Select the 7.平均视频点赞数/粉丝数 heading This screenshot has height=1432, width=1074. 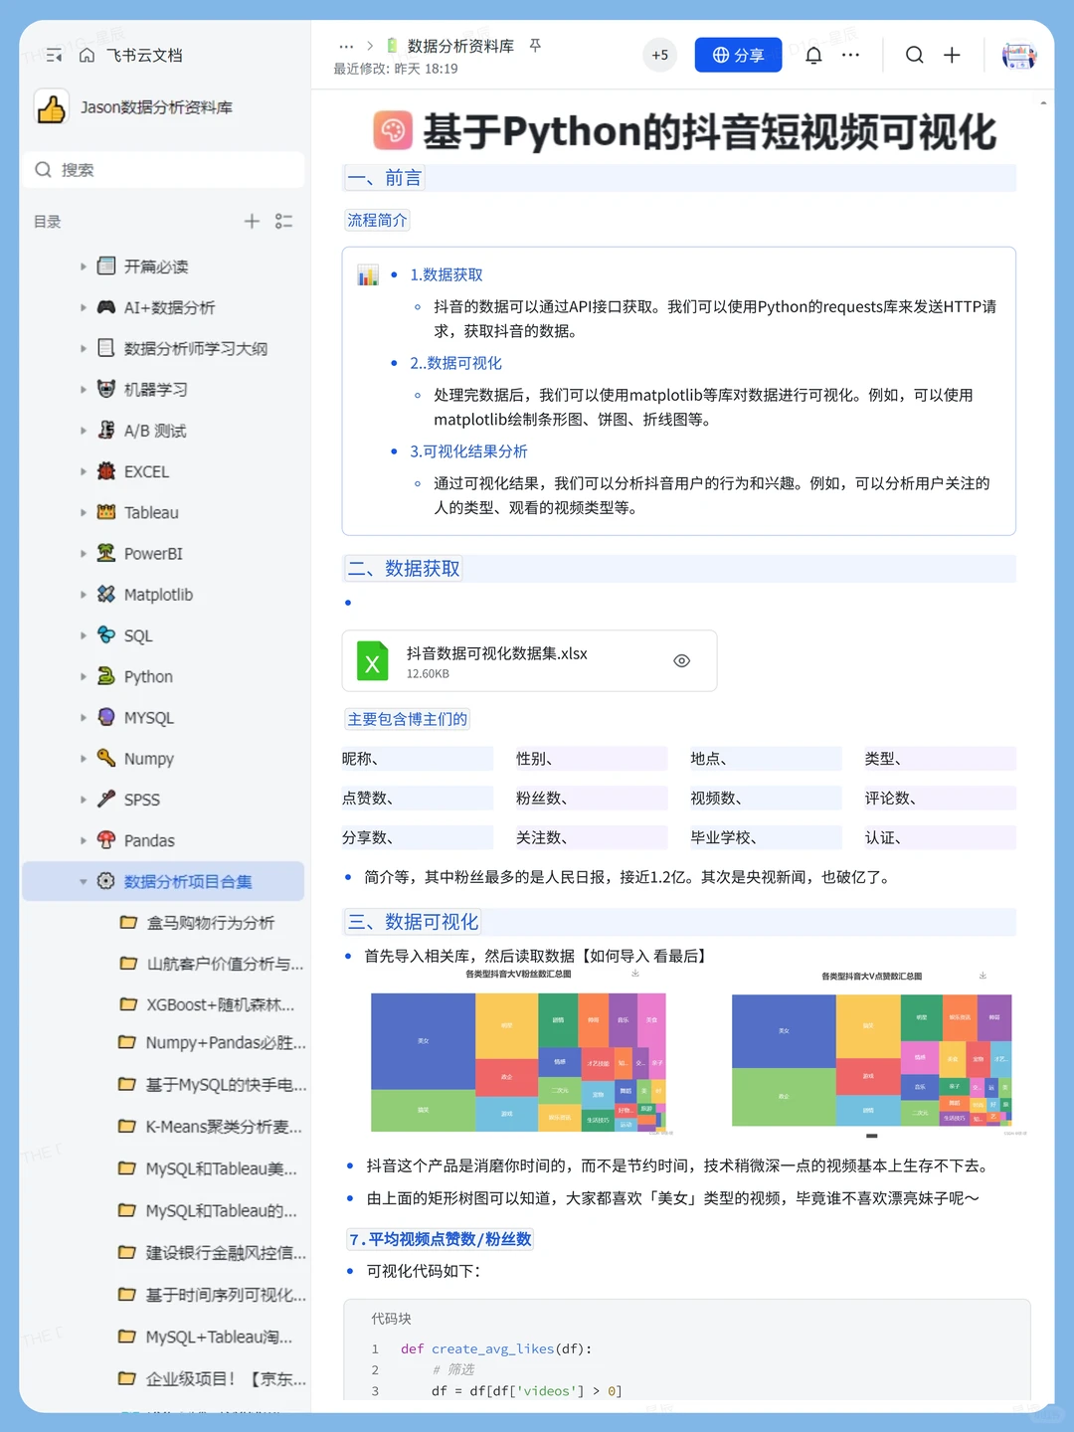[x=440, y=1239]
